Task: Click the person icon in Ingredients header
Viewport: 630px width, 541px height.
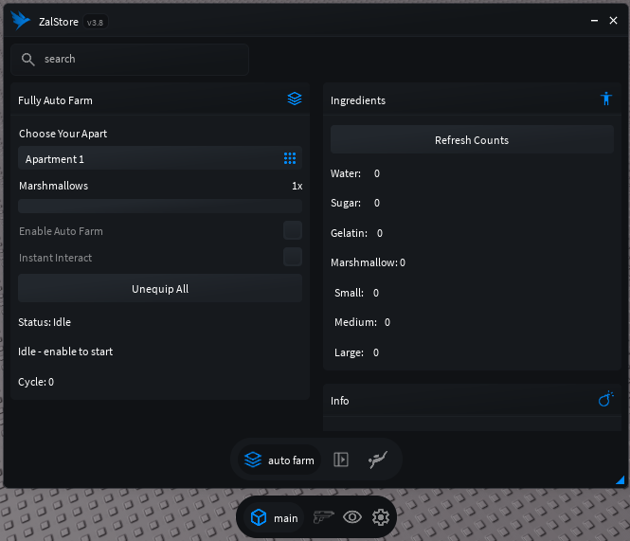Action: [x=606, y=99]
